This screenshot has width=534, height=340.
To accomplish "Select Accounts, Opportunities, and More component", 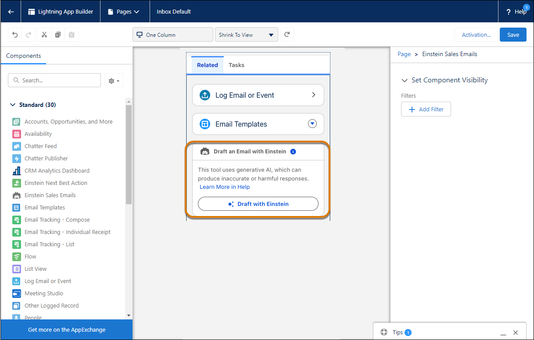I will [68, 122].
